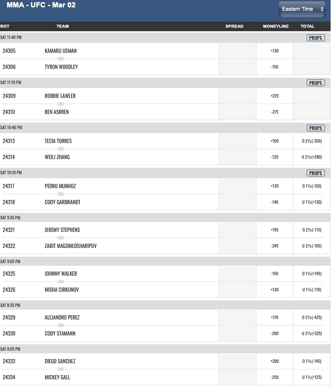Pick Ben Askren -275 moneyline
This screenshot has height=388, width=331.
[275, 112]
